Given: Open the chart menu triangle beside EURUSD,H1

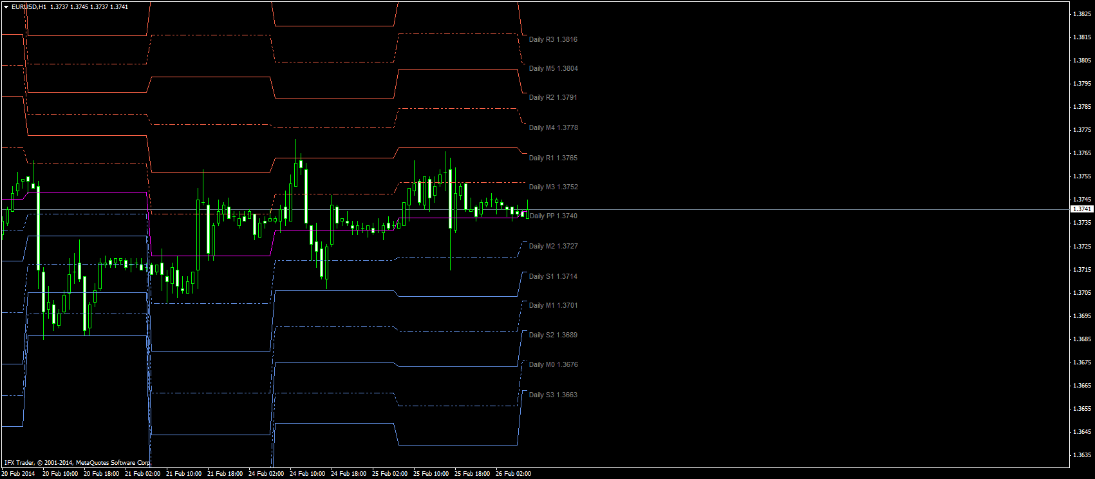Looking at the screenshot, I should pyautogui.click(x=6, y=7).
